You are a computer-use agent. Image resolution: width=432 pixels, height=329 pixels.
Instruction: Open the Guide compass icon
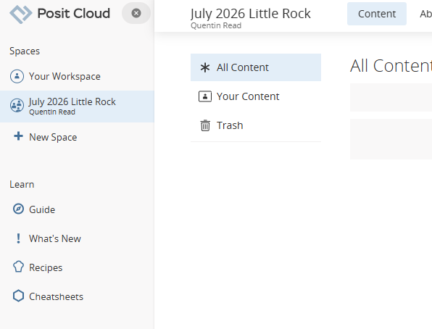coord(18,209)
